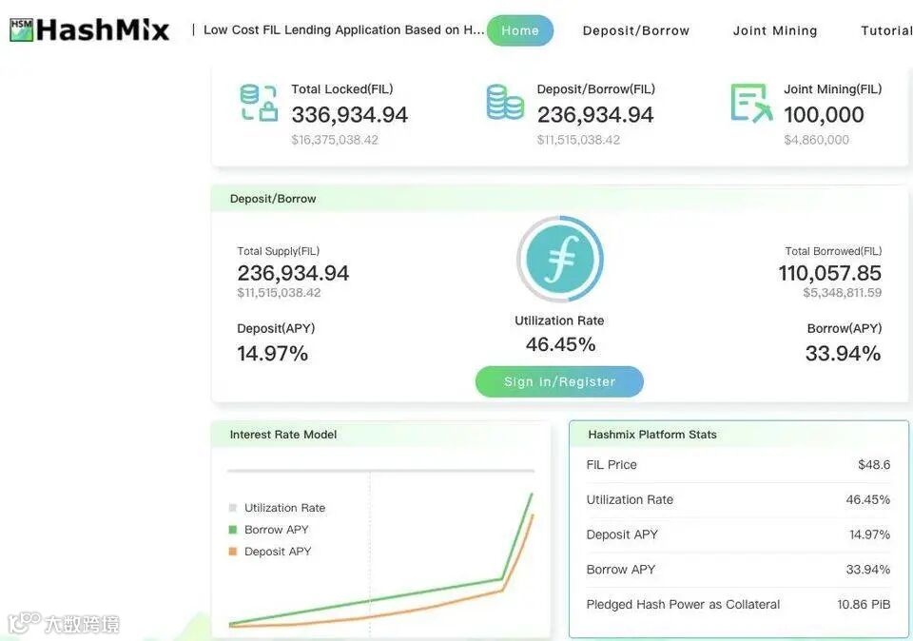Click the gray Utilization Rate legend swatch

[x=233, y=508]
